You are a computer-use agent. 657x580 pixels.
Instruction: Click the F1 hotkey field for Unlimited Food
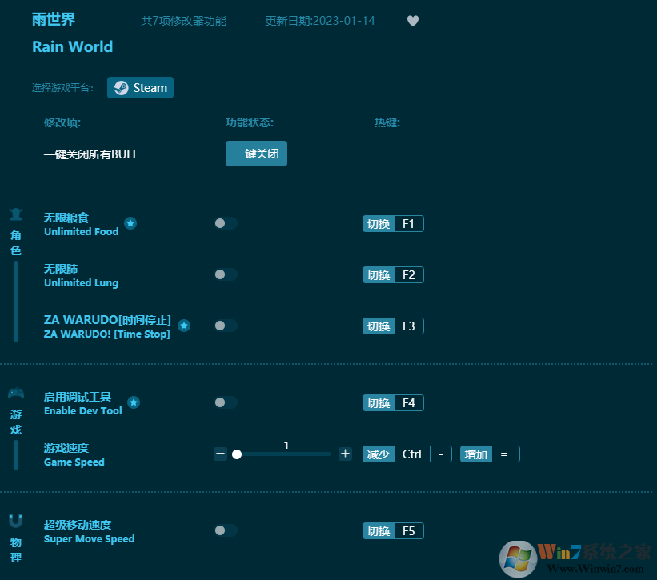409,224
